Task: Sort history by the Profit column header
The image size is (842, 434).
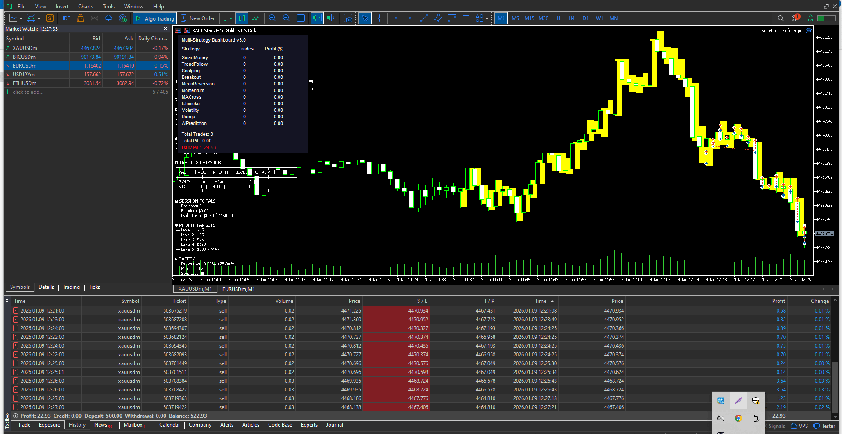Action: [778, 301]
